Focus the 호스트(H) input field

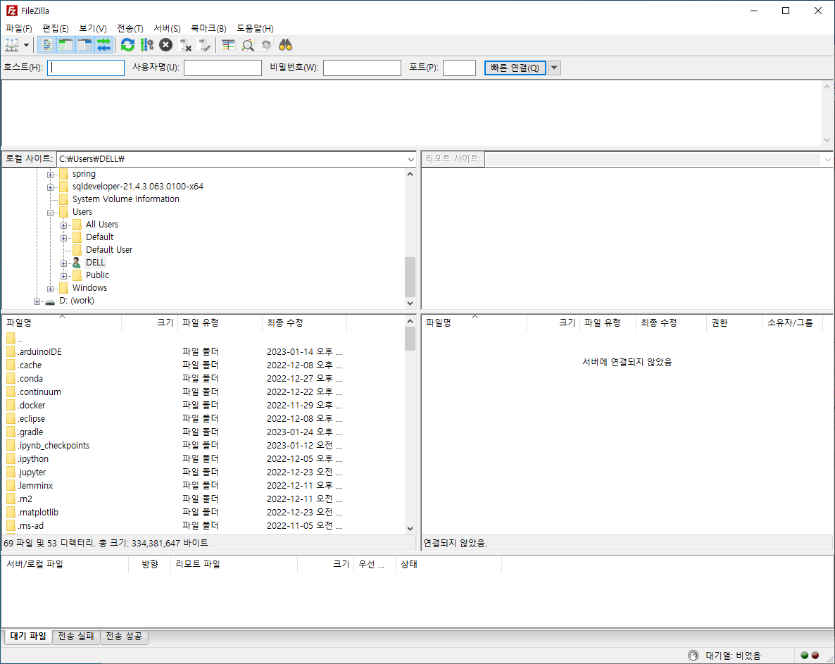tap(86, 68)
